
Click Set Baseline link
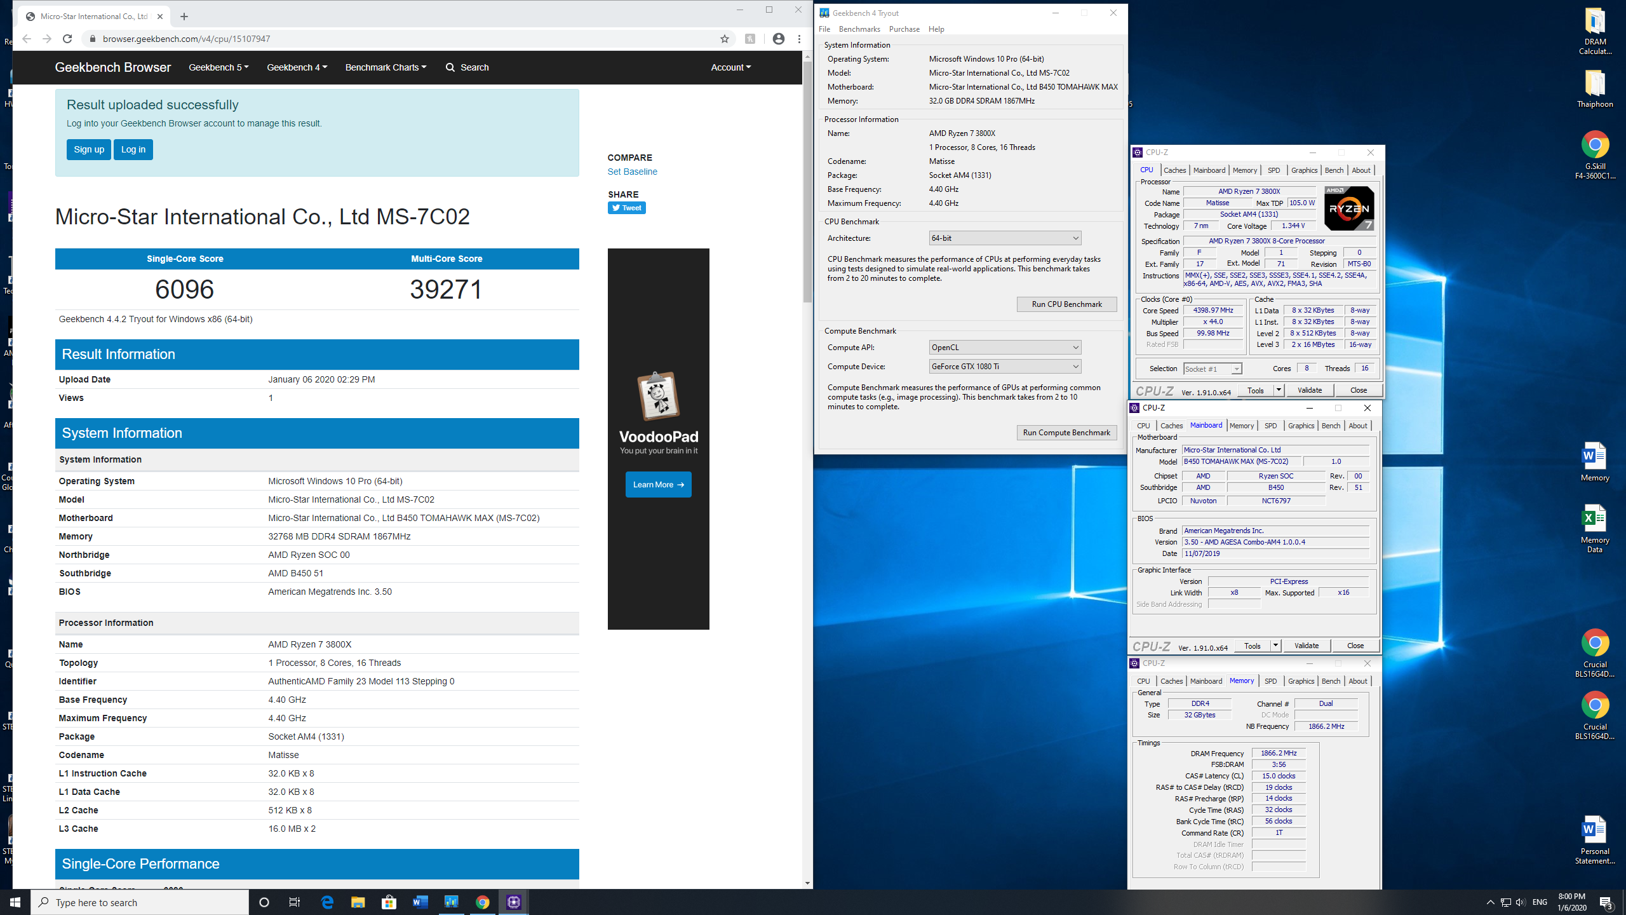[x=632, y=172]
